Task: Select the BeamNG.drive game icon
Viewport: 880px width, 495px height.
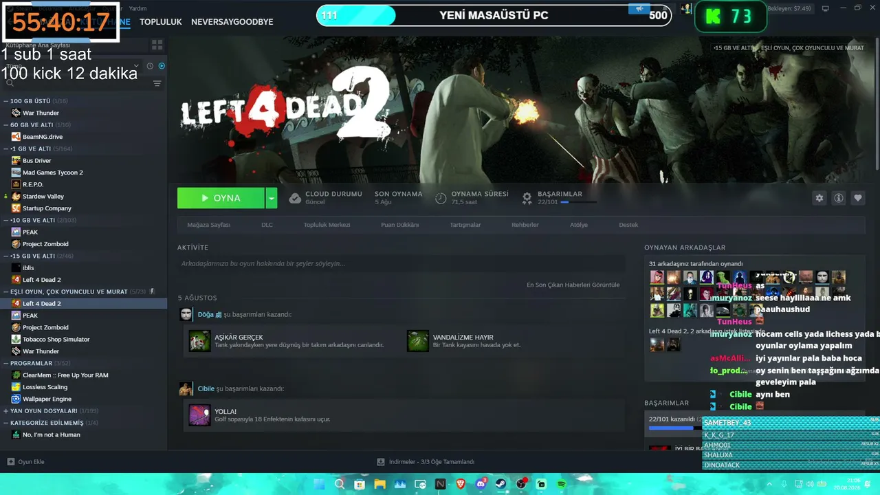Action: pyautogui.click(x=16, y=137)
